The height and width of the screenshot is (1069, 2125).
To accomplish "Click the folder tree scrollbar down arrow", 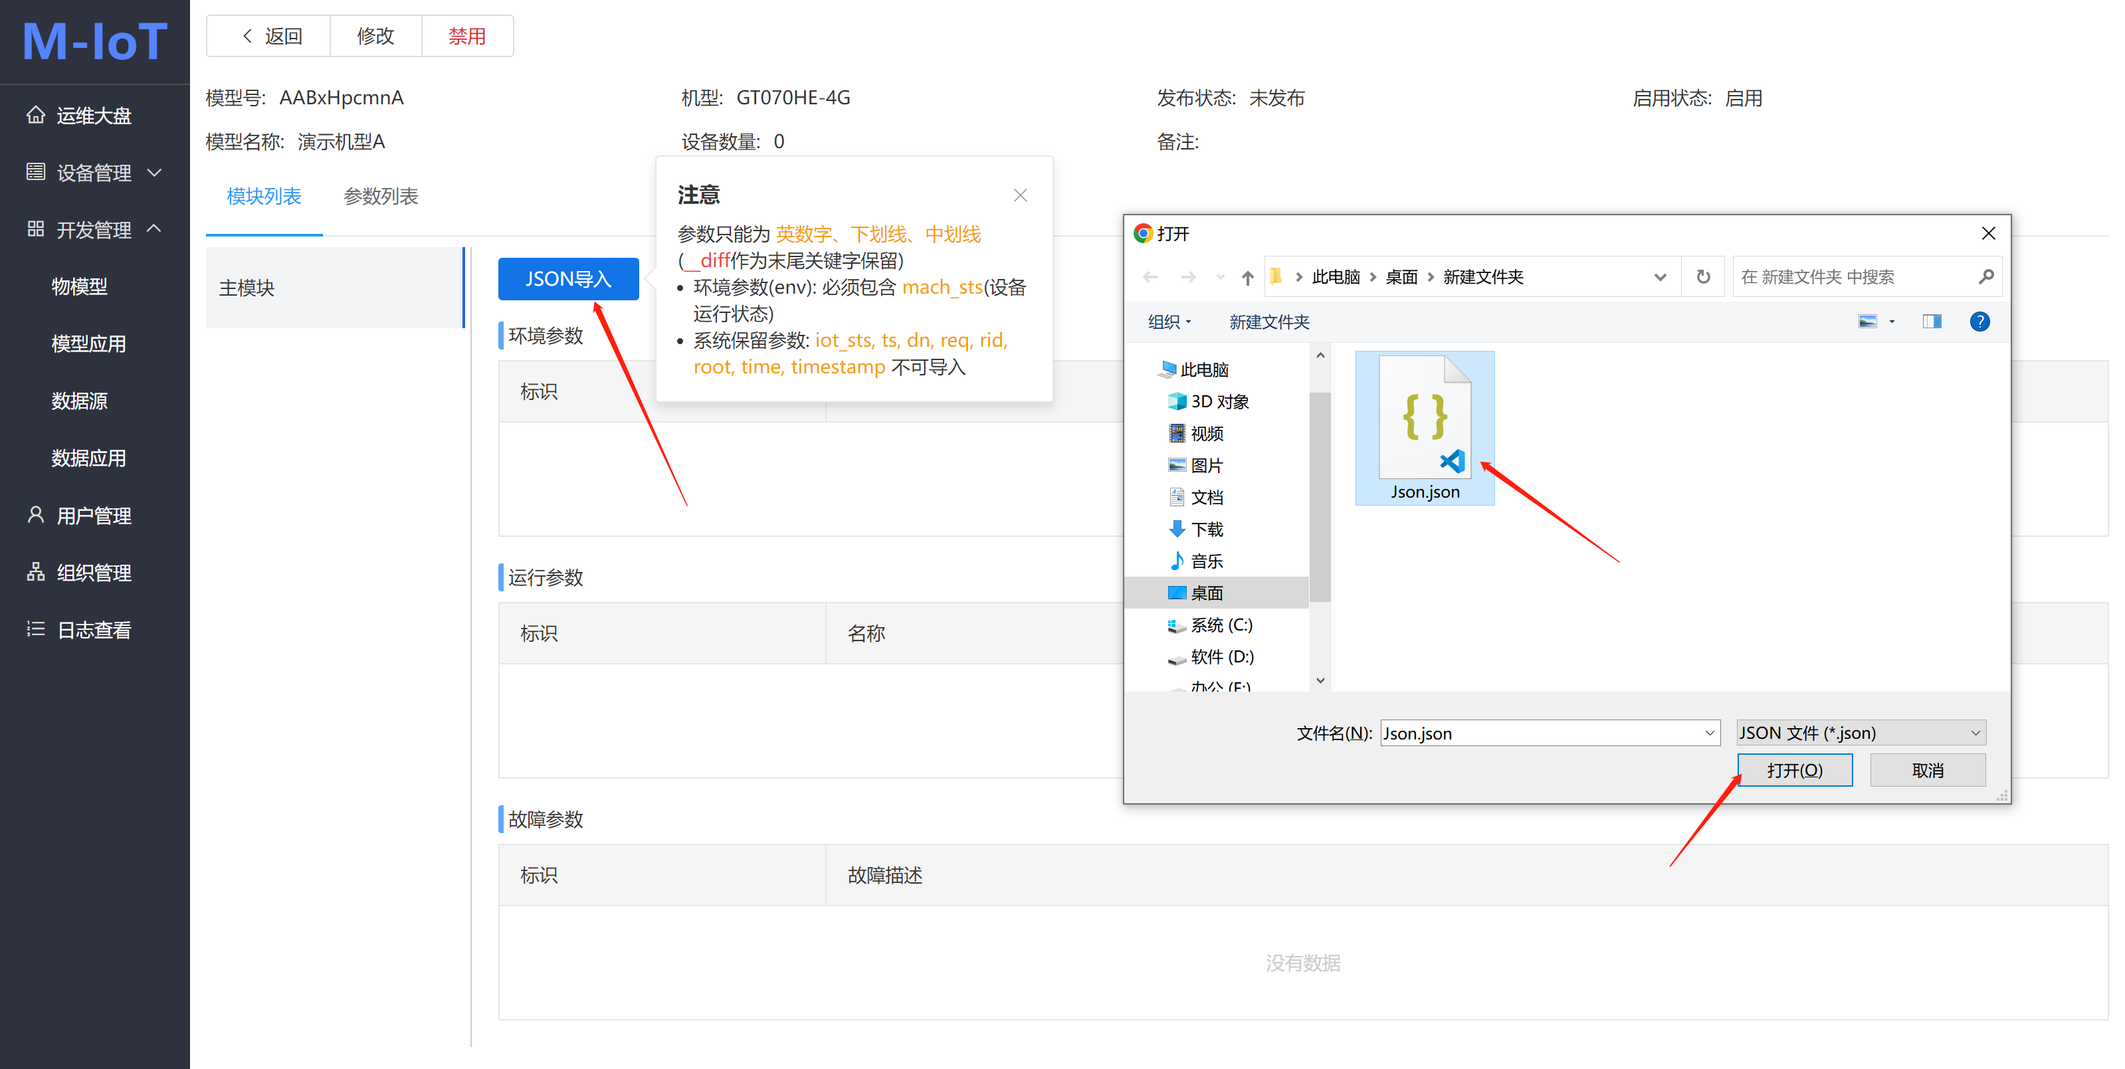I will [1321, 680].
